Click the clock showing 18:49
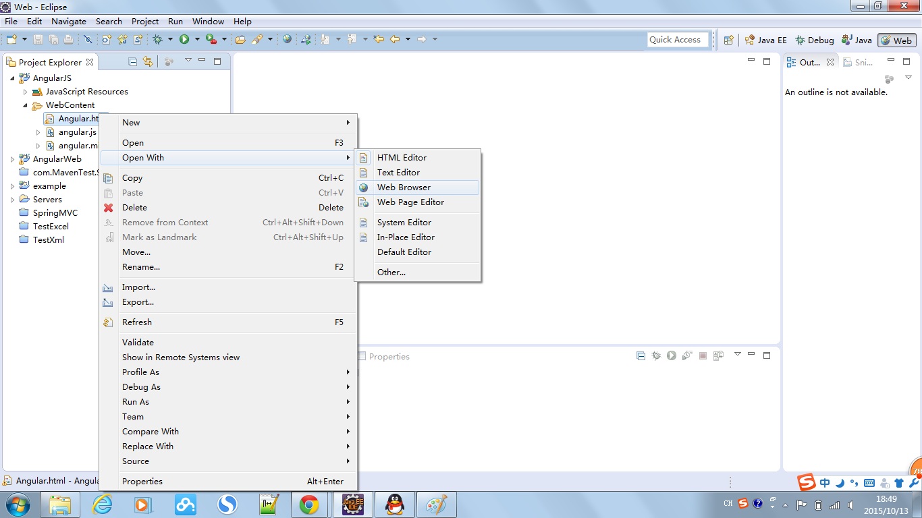Viewport: 922px width, 518px height. pos(886,500)
